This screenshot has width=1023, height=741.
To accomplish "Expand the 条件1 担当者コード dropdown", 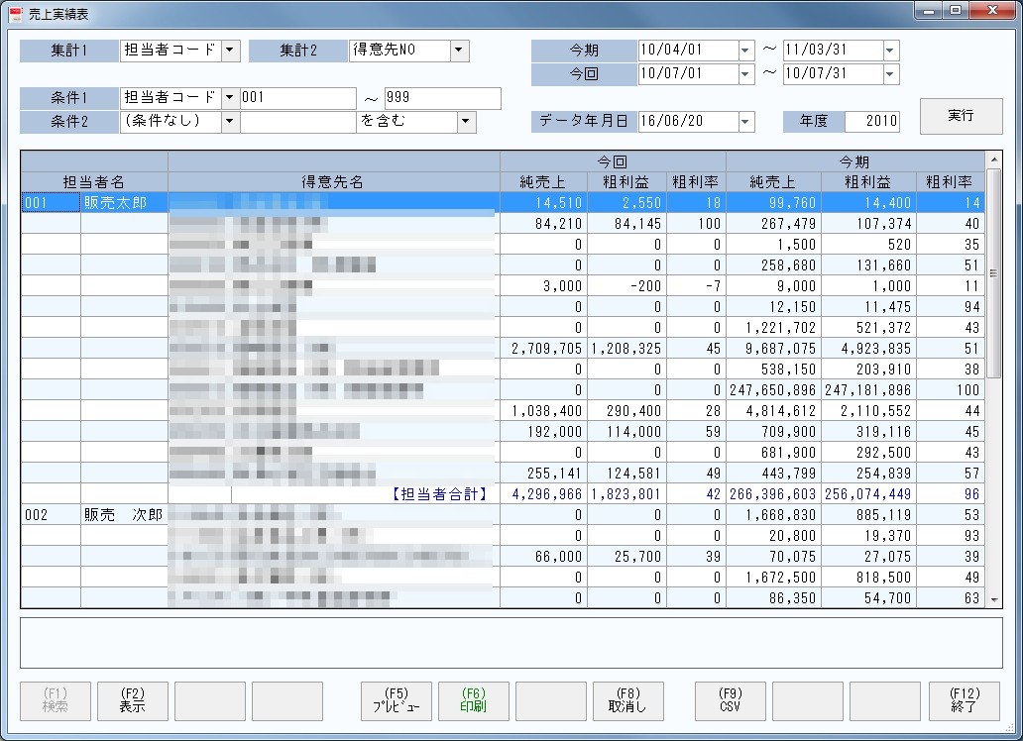I will point(230,98).
